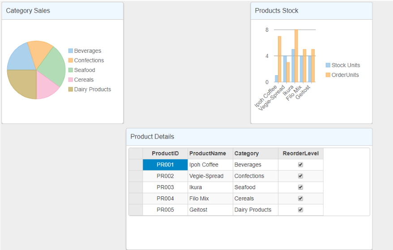The width and height of the screenshot is (393, 250).
Task: Toggle ReorderLevel checkbox for Ipoh Coffee
Action: pyautogui.click(x=300, y=165)
